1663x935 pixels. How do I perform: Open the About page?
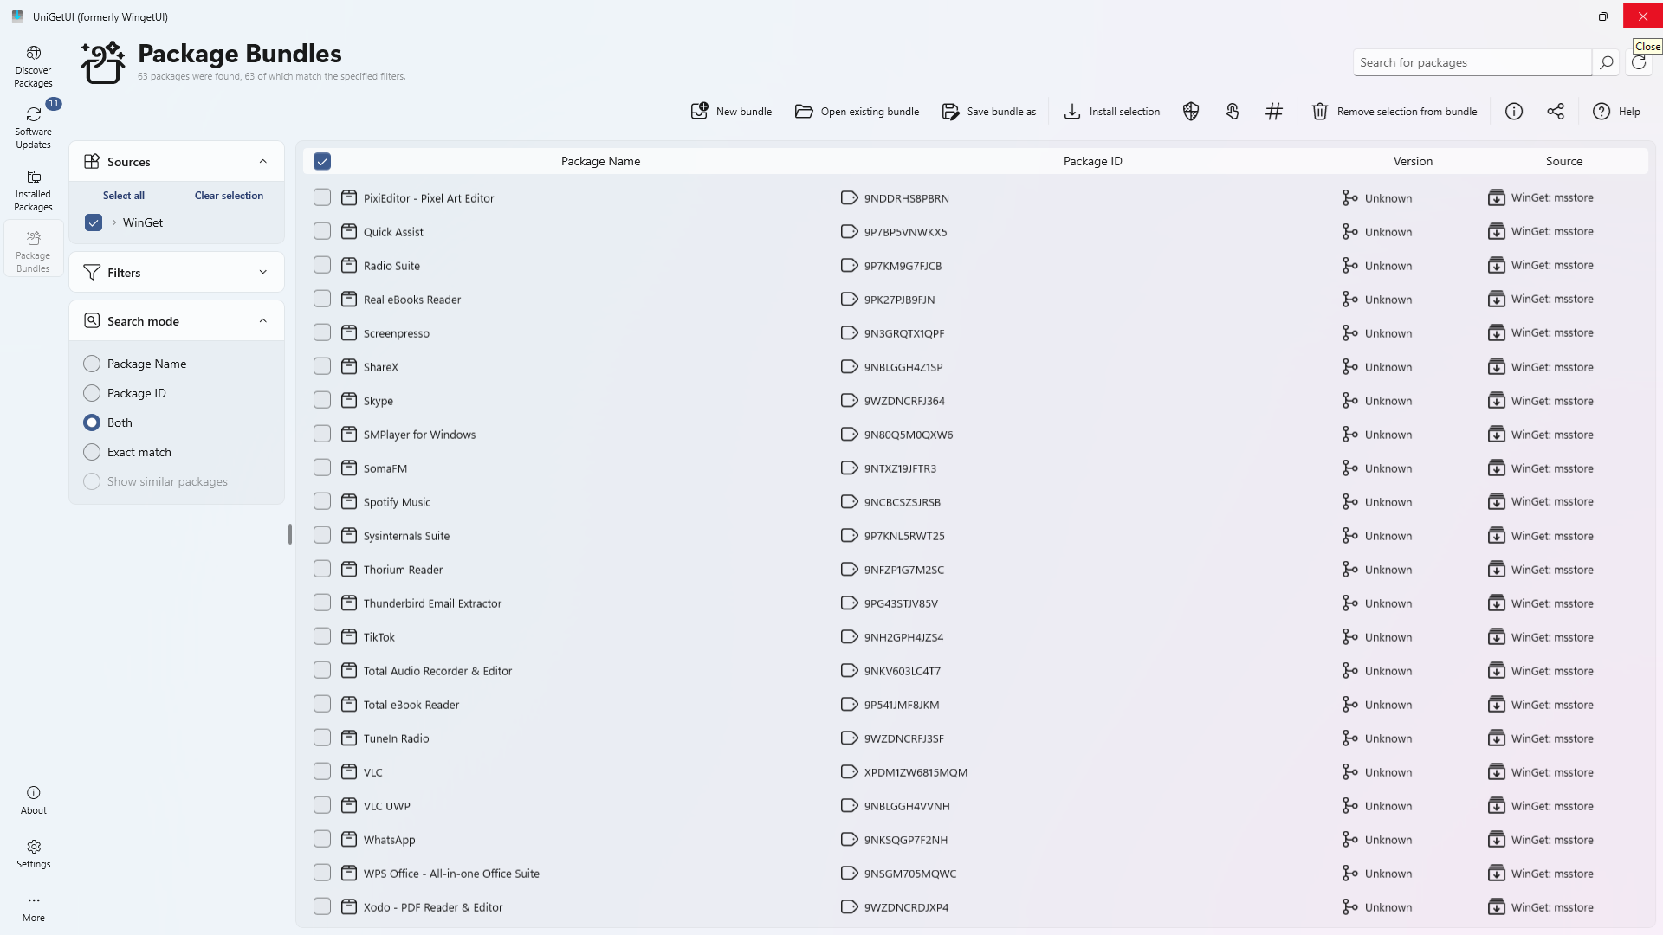coord(33,800)
